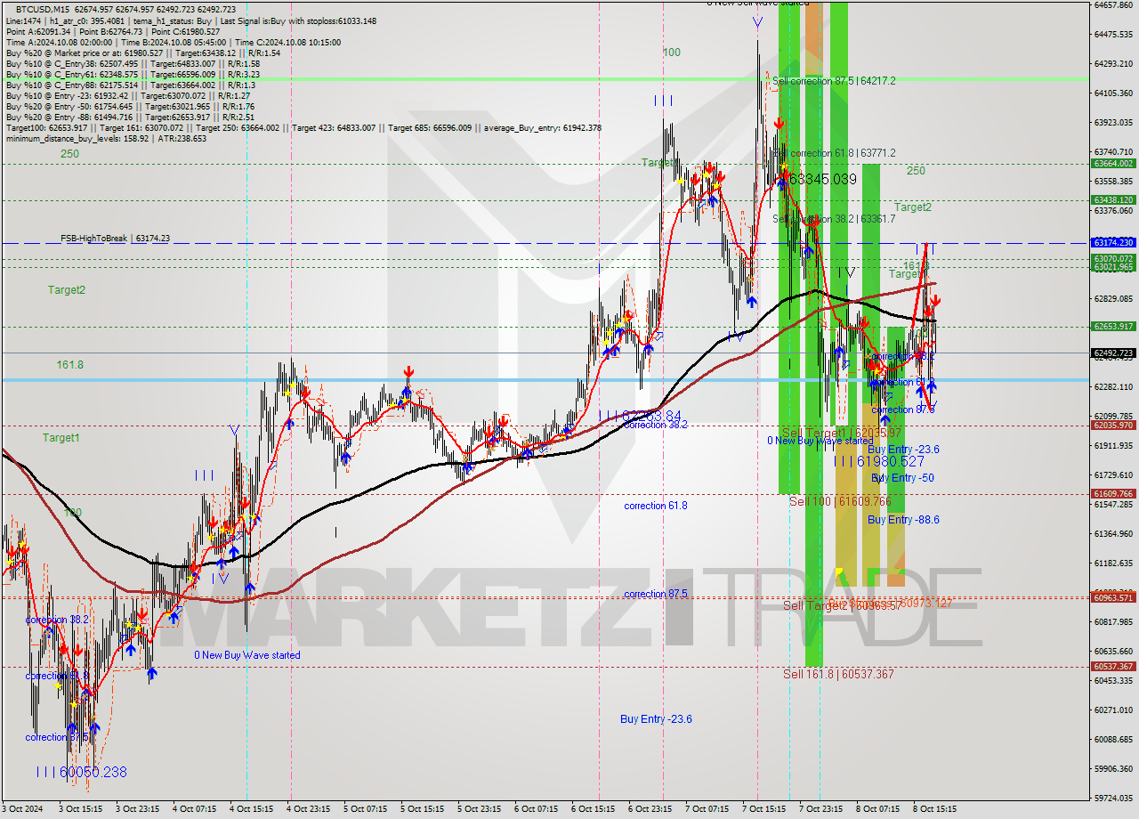Select the 5 Oct 15:15 time label
The width and height of the screenshot is (1139, 819).
422,809
